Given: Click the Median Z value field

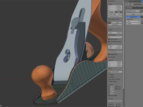Looking at the screenshot, I should tap(115, 10).
